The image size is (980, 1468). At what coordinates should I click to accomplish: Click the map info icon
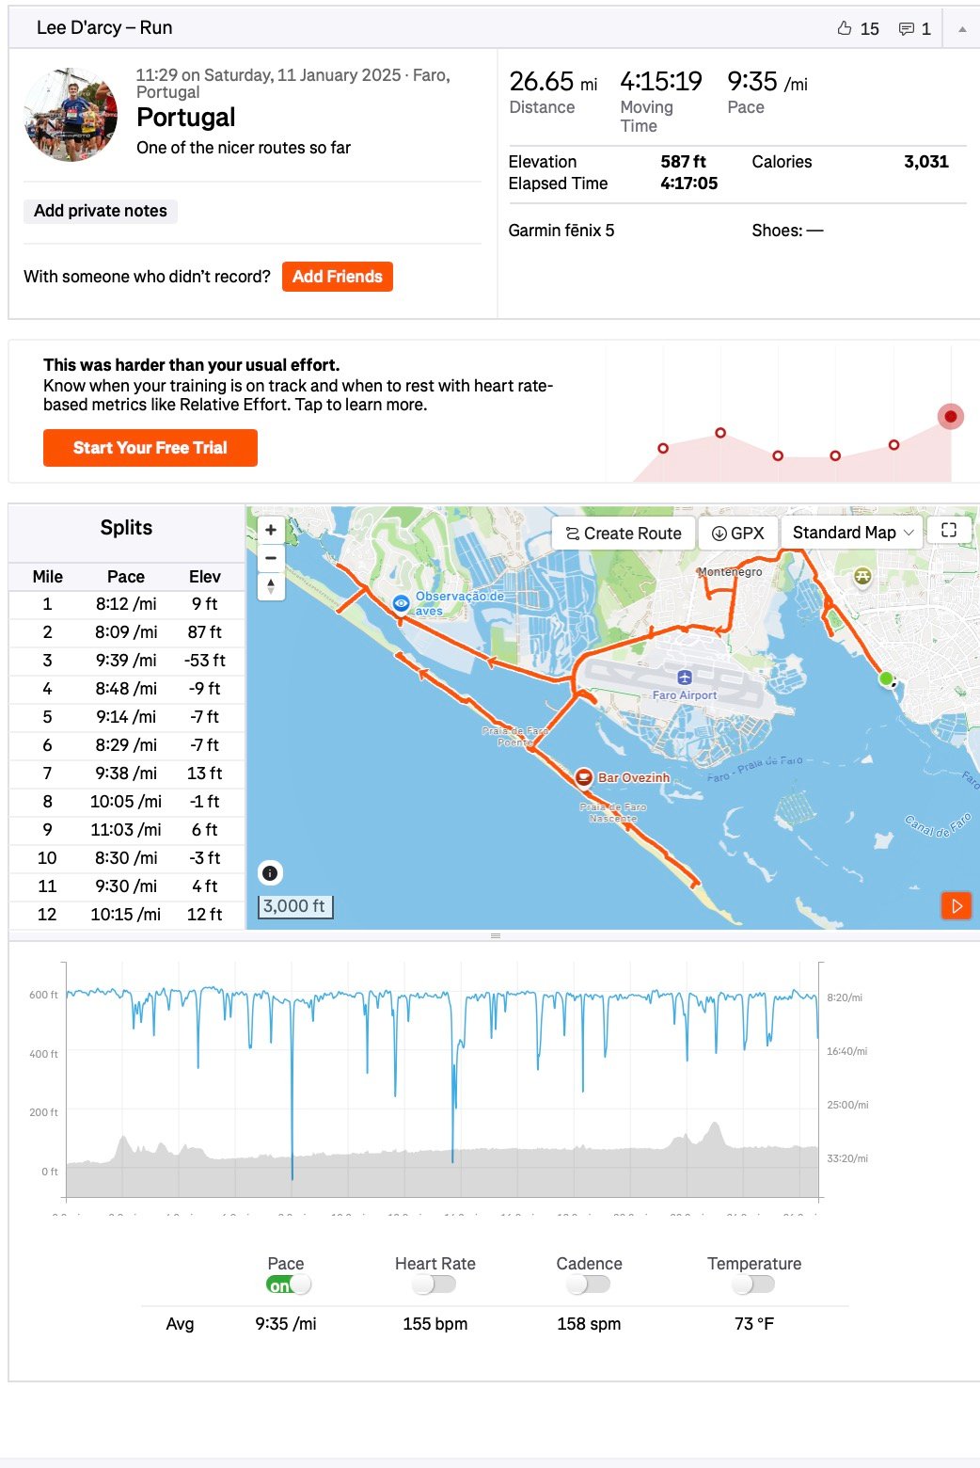[270, 873]
